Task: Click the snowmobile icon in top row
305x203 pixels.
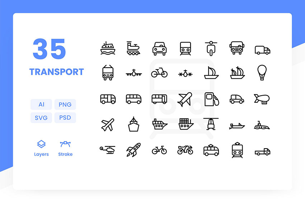Action: coord(133,48)
